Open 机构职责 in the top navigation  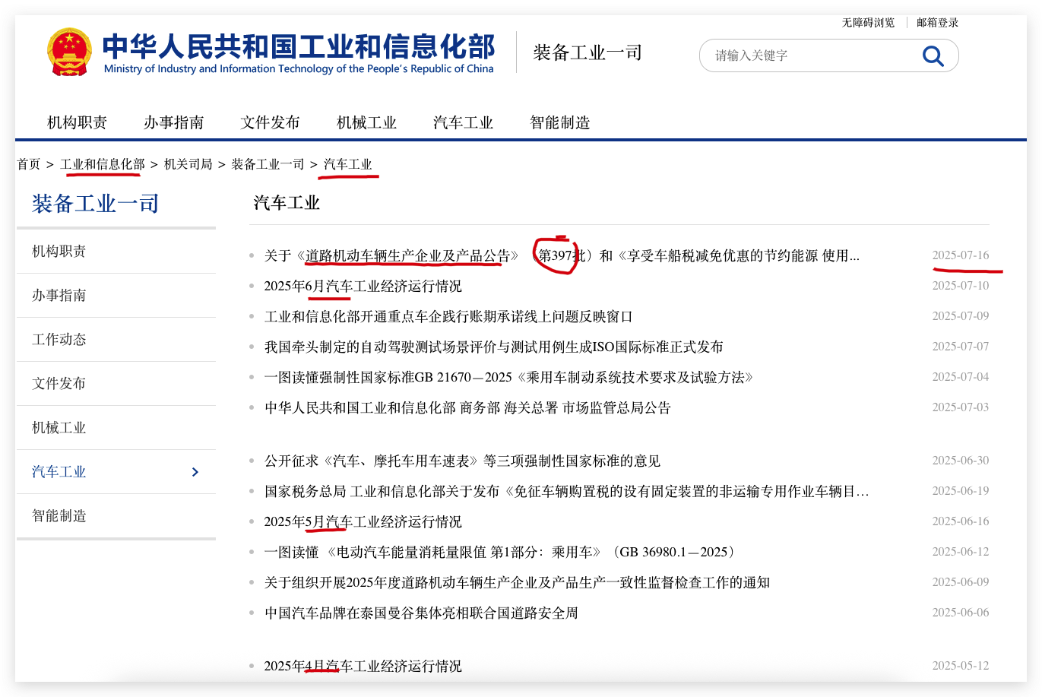click(77, 122)
